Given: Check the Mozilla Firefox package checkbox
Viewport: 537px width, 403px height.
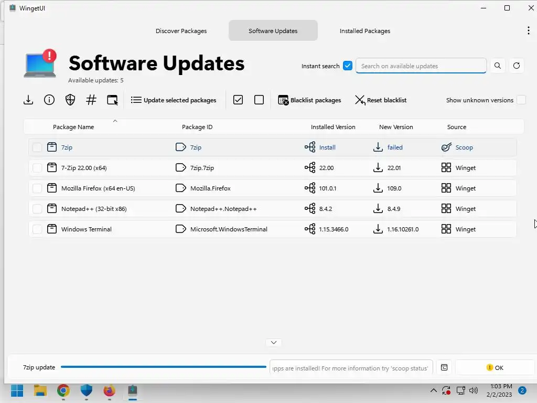Looking at the screenshot, I should point(37,188).
